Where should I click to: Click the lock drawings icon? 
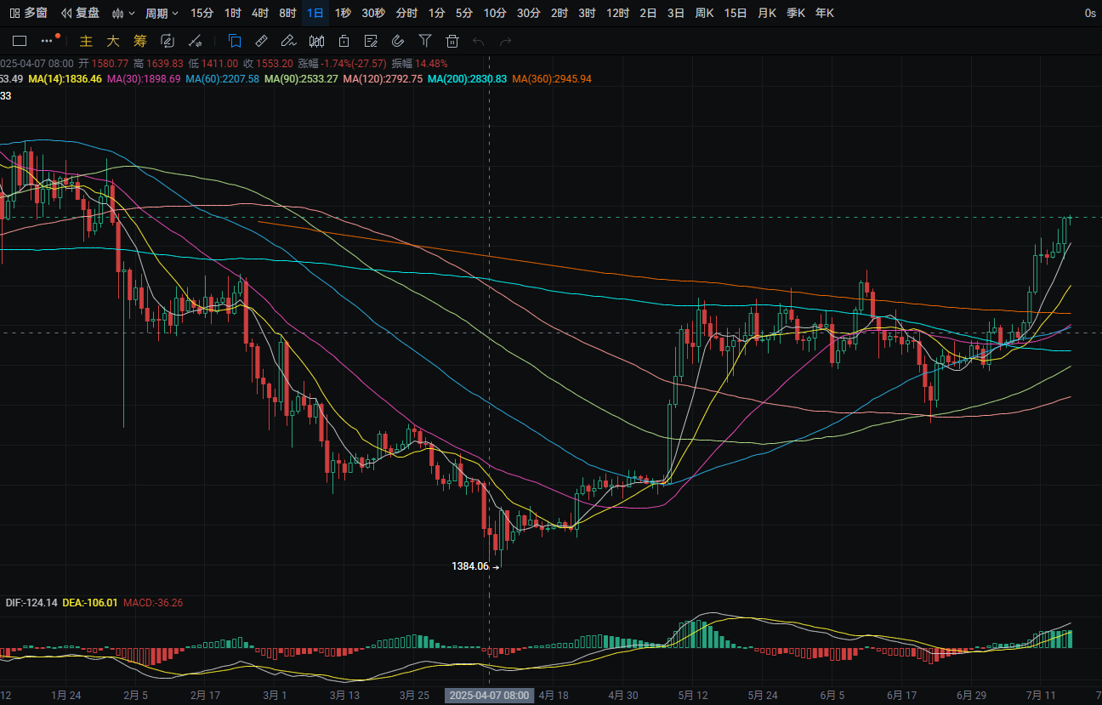344,40
